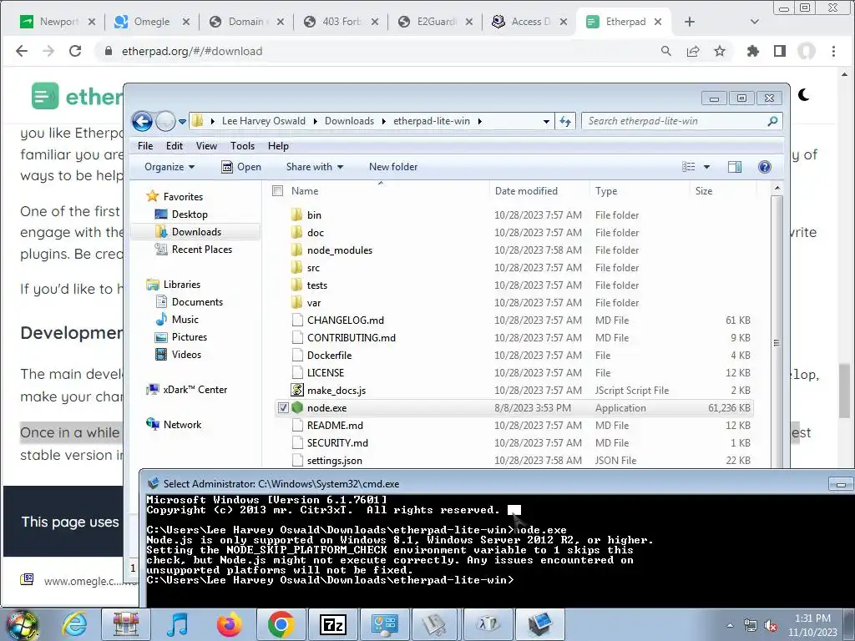This screenshot has width=855, height=641.
Task: Open the Help menu in Explorer
Action: click(x=278, y=146)
